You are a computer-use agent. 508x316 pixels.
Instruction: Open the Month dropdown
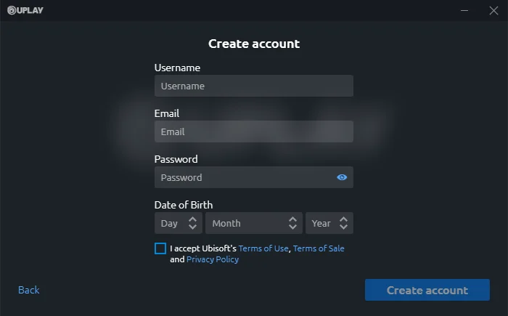pyautogui.click(x=254, y=223)
